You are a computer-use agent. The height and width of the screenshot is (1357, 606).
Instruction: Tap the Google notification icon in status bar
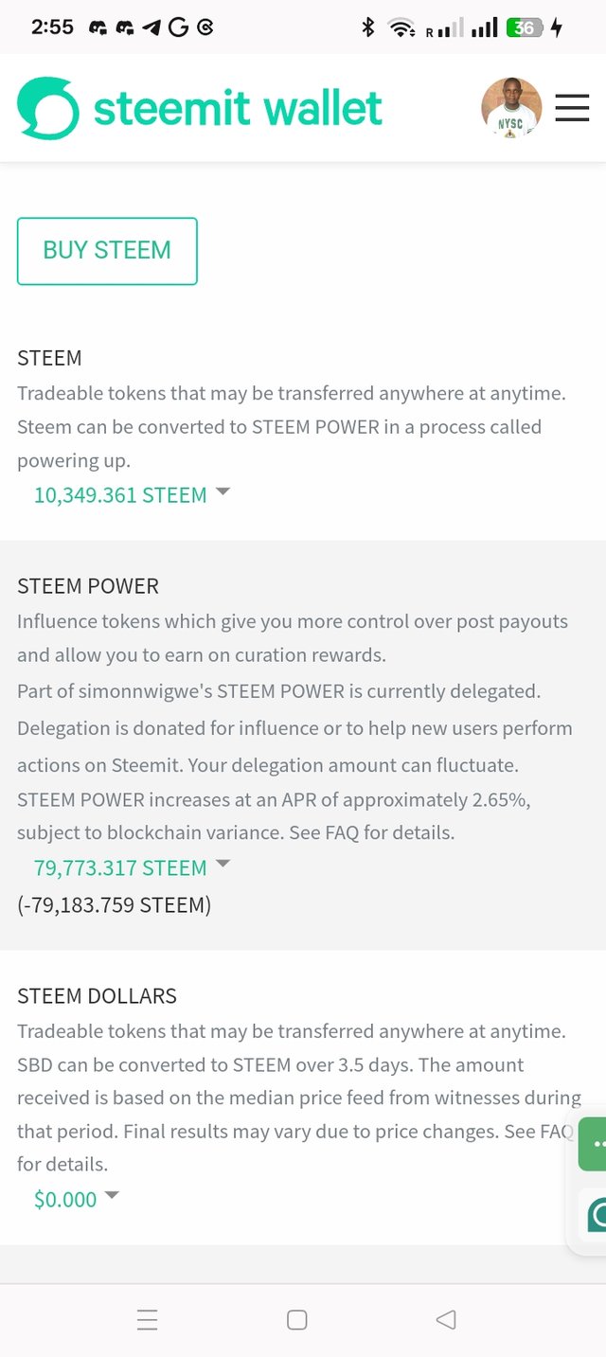[178, 27]
